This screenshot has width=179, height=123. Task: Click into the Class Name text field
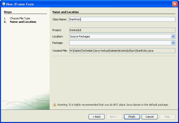coord(122,19)
